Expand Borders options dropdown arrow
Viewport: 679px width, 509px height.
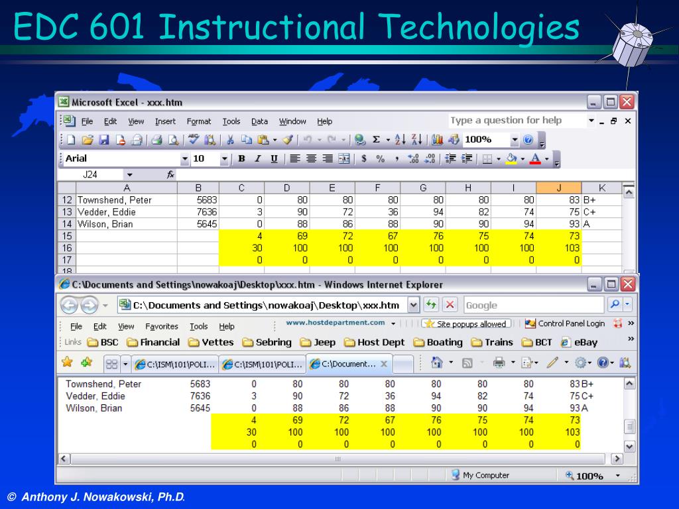click(x=499, y=159)
